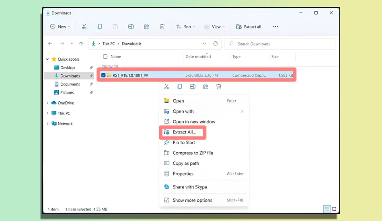382x221 pixels.
Task: Click the Rename icon in the context menu
Action: click(193, 87)
